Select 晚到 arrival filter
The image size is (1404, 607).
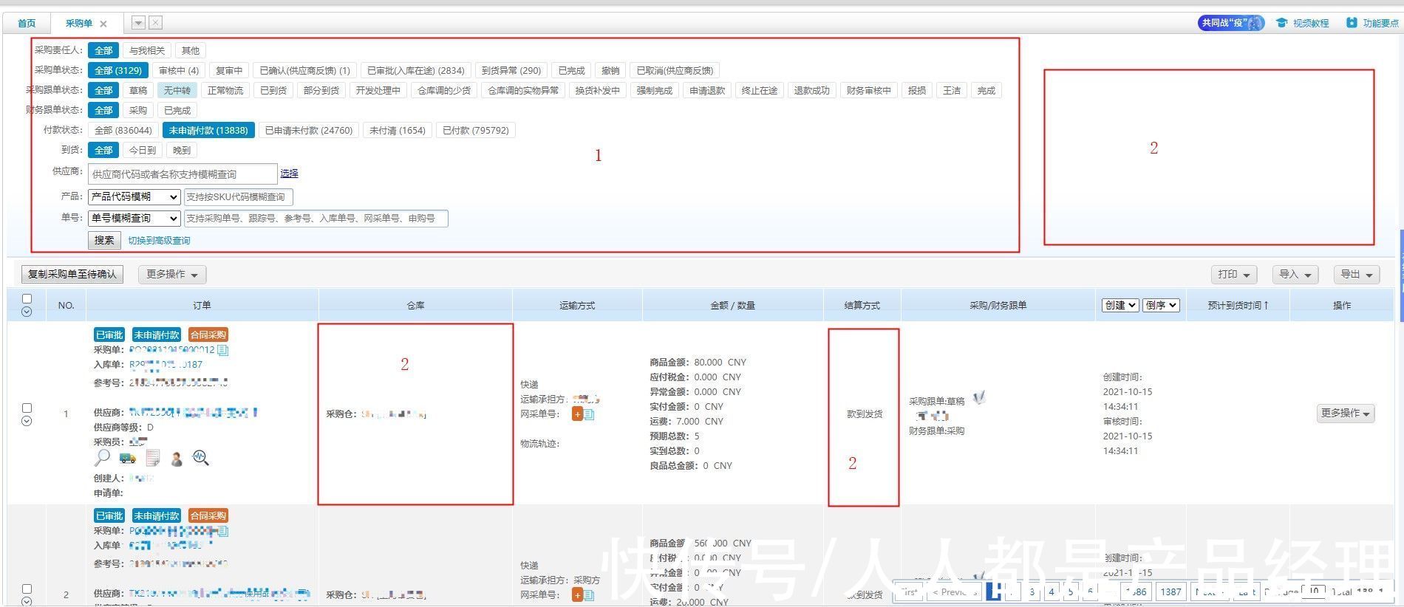(x=182, y=150)
